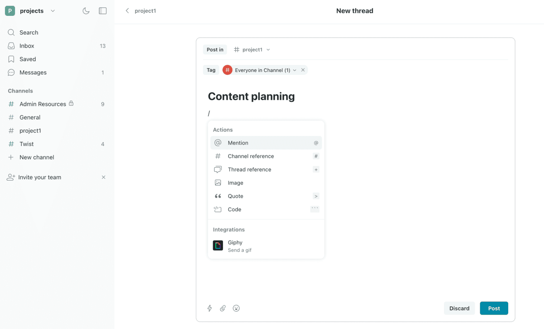Image resolution: width=544 pixels, height=329 pixels.
Task: Click the Inbox tray icon
Action: point(11,46)
